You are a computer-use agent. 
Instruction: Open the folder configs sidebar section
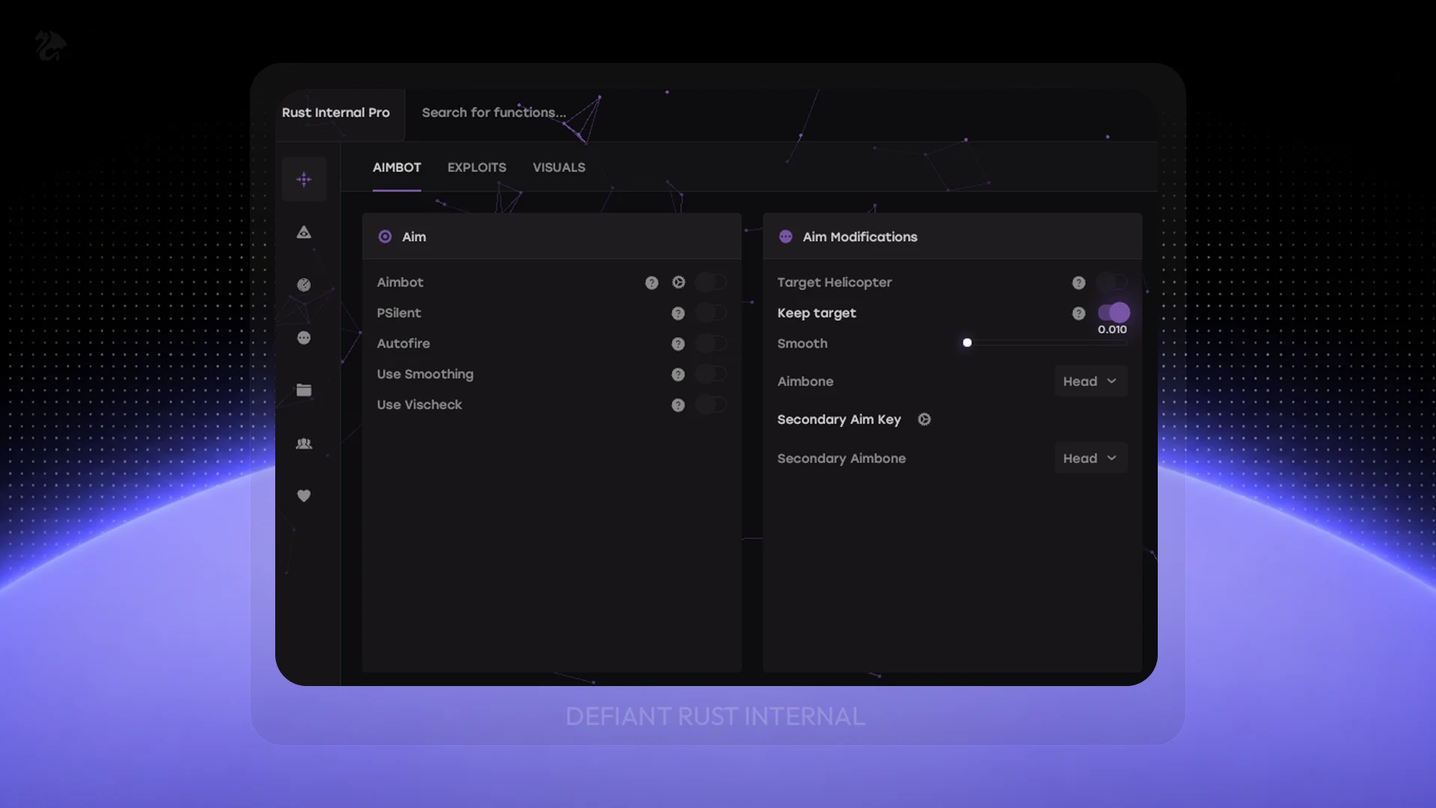coord(304,391)
